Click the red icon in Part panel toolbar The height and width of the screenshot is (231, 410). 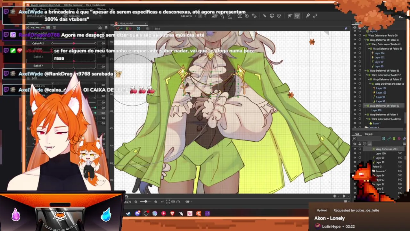(399, 139)
